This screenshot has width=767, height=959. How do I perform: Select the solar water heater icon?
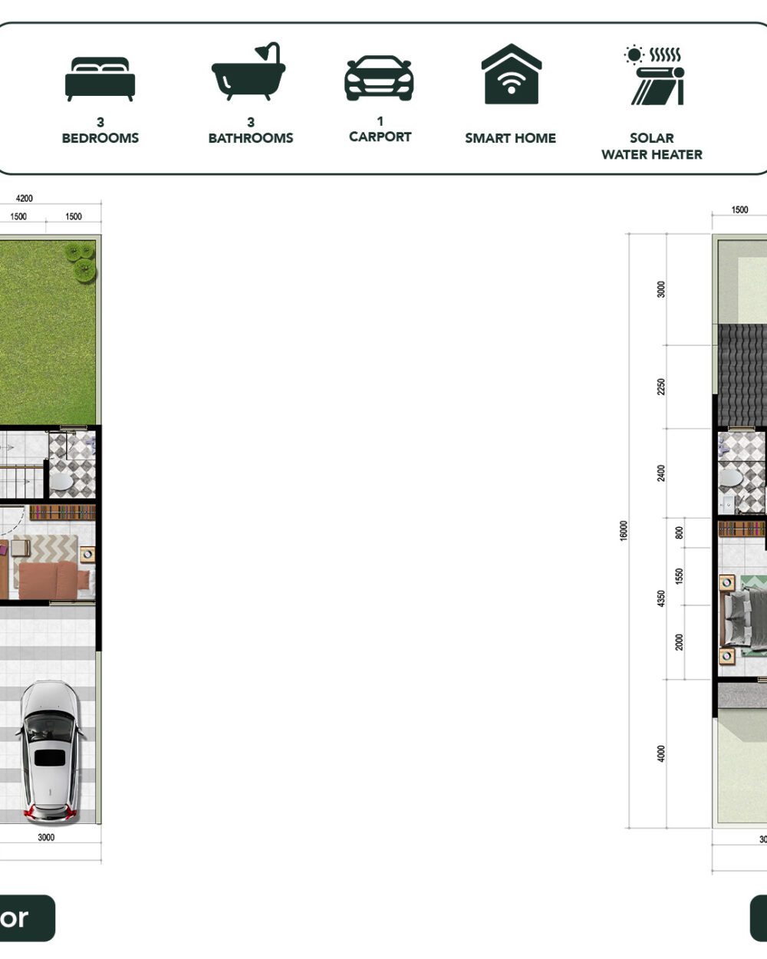point(654,75)
